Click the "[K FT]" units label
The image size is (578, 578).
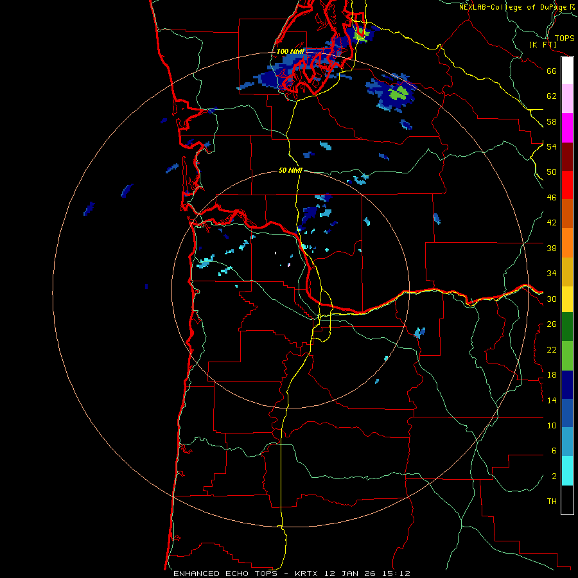pos(543,45)
